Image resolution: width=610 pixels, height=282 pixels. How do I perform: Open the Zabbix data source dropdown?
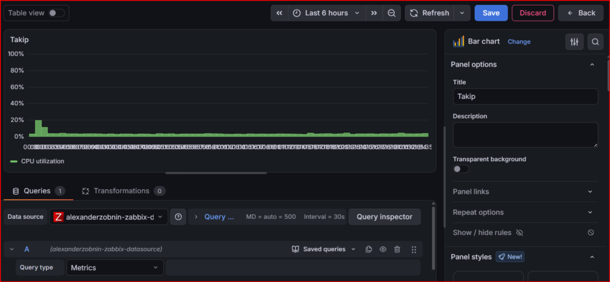pyautogui.click(x=109, y=217)
